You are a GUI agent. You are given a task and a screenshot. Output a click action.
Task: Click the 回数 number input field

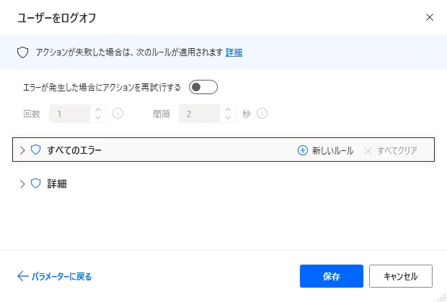[70, 114]
